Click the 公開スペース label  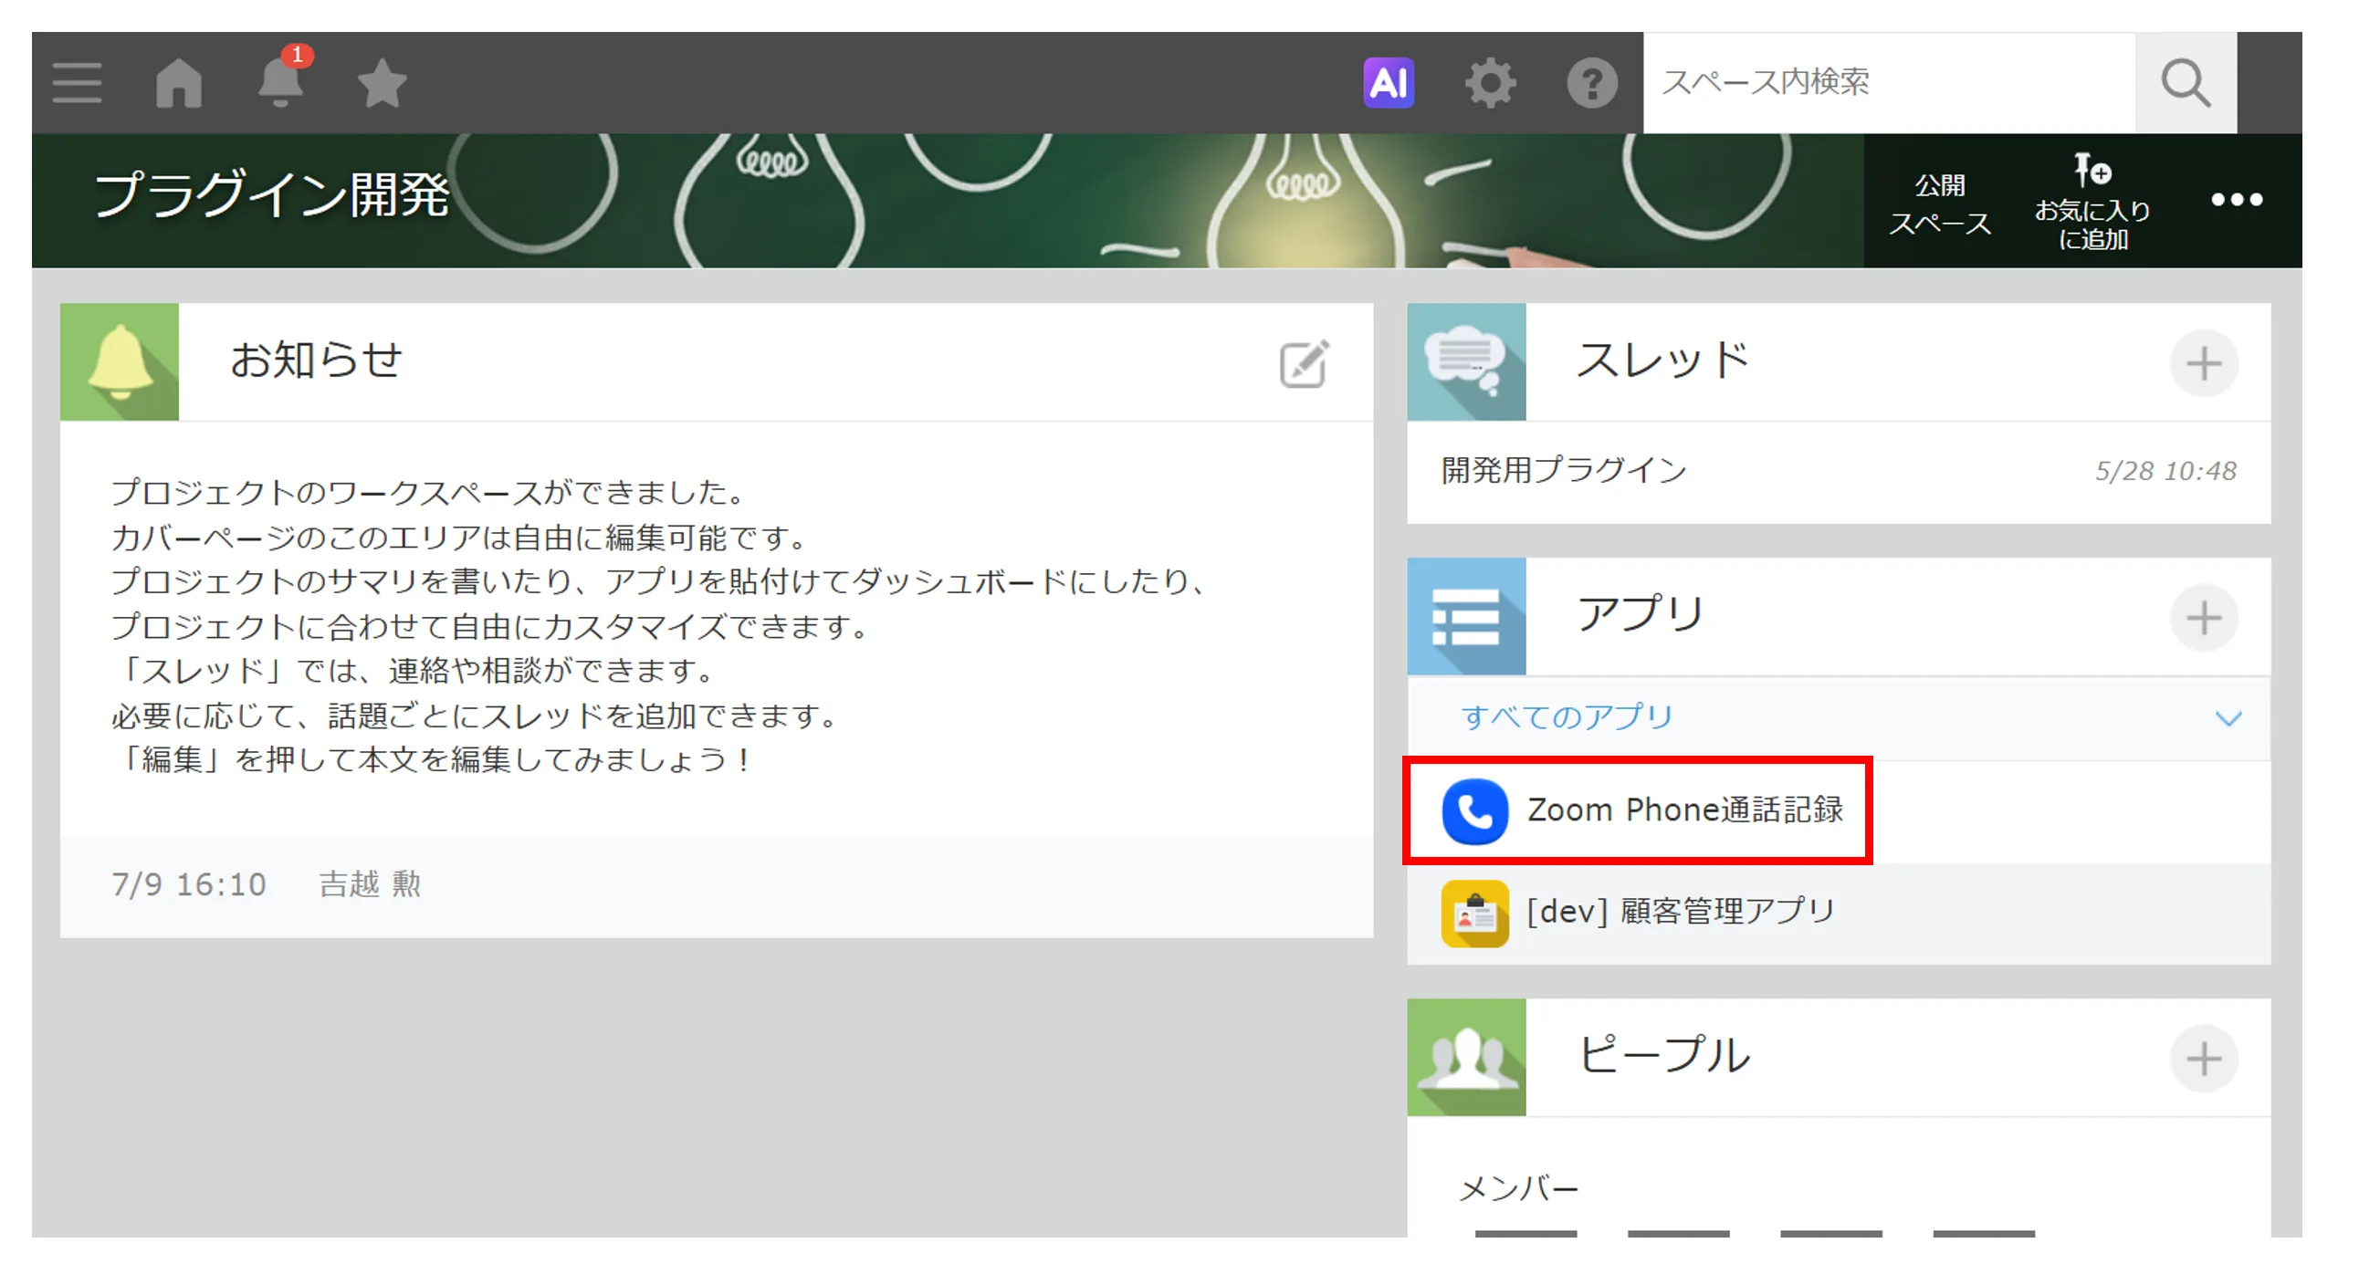(x=1940, y=204)
